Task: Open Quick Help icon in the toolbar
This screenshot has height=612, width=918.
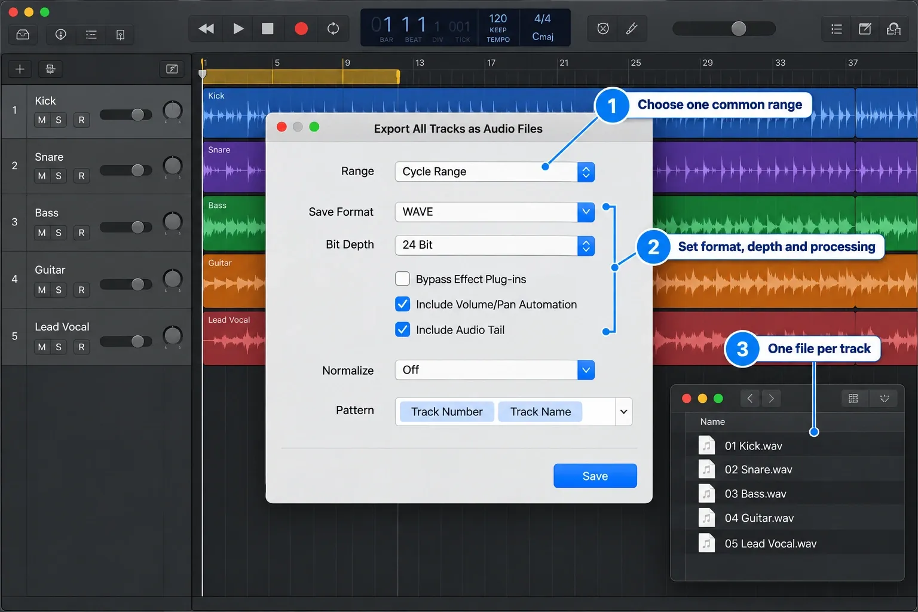Action: [x=60, y=35]
